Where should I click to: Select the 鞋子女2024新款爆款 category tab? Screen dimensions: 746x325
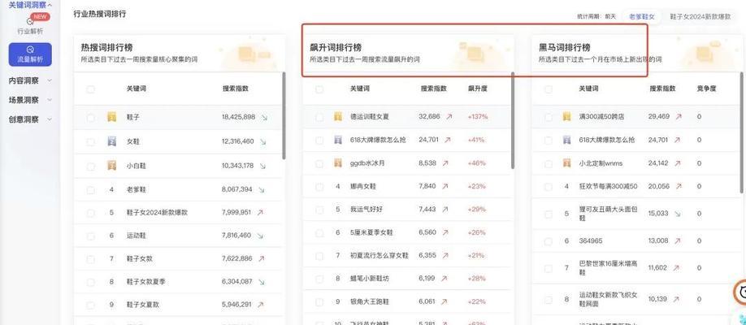700,16
